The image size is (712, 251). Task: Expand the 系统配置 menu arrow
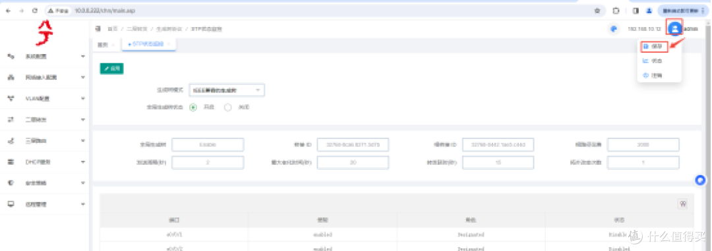[82, 56]
